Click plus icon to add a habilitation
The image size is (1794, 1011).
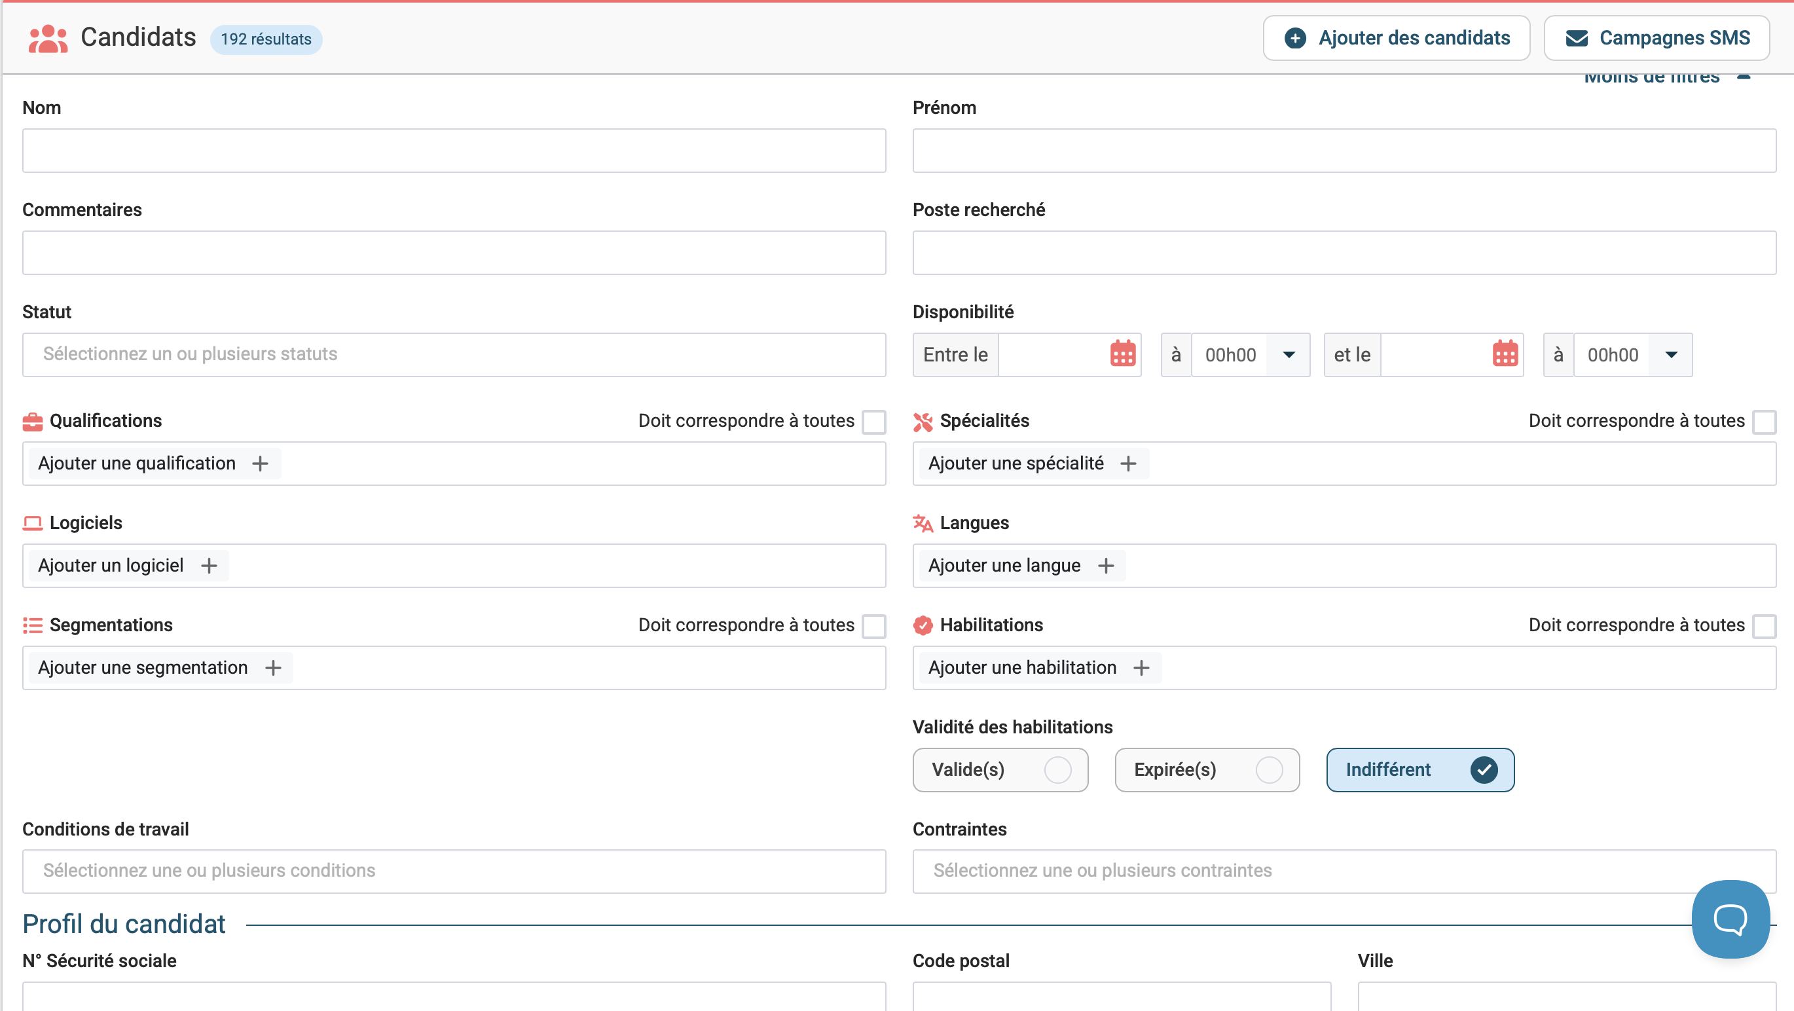1141,669
